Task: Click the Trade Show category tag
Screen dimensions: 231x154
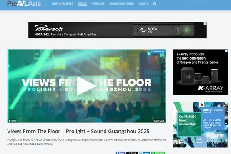Action: click(158, 52)
